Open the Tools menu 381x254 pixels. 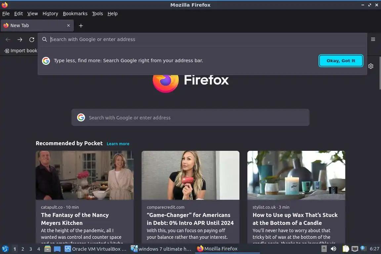tap(98, 14)
